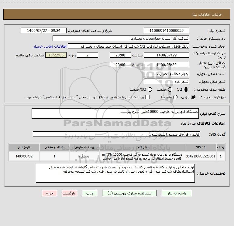The image size is (234, 226).
Task: Click need date cell 1400/08/02
Action: coord(24,156)
